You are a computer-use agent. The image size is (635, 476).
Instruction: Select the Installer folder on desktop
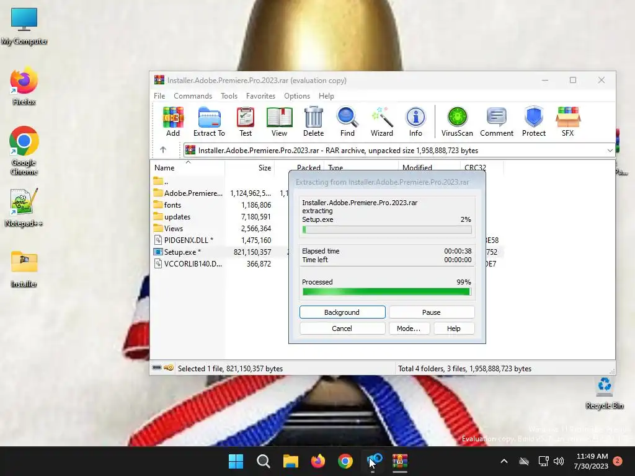click(24, 269)
